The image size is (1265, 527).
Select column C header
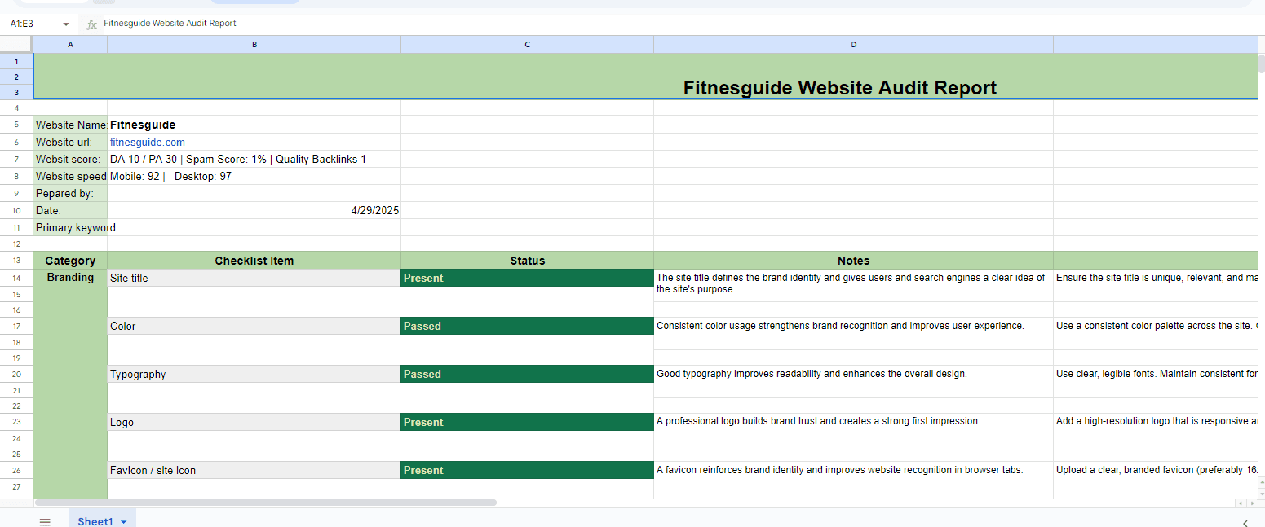[x=527, y=44]
